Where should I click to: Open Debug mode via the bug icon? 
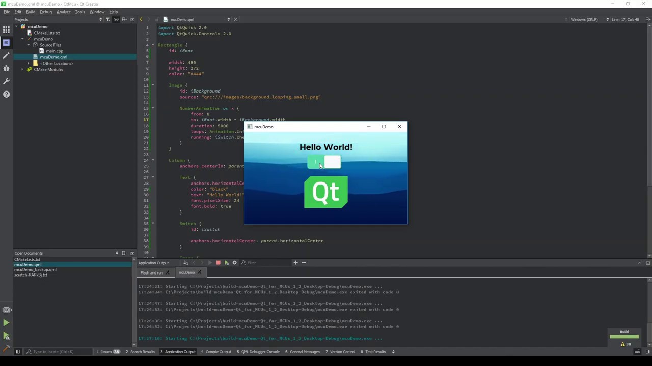pyautogui.click(x=6, y=68)
